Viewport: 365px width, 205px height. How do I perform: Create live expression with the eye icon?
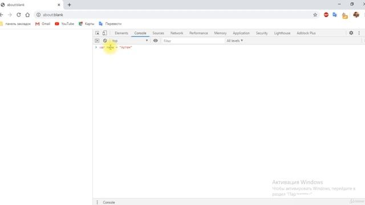[156, 40]
